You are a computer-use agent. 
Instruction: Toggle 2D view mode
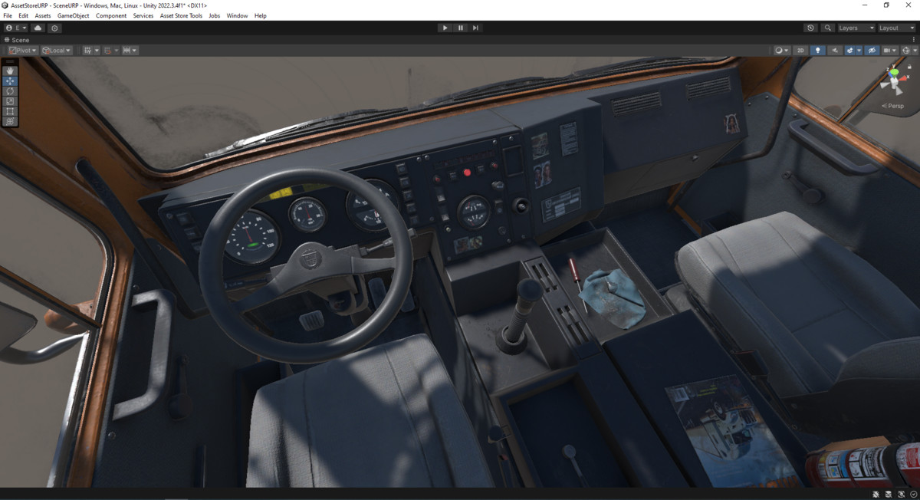800,51
